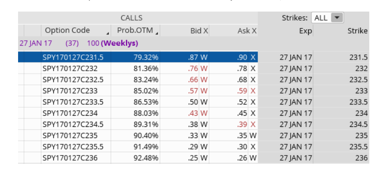Click the Ask X column header
383x177 pixels.
[247, 31]
